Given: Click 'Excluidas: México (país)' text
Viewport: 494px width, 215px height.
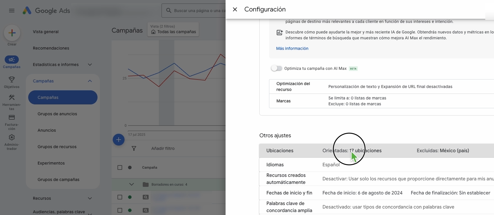Looking at the screenshot, I should click(443, 151).
